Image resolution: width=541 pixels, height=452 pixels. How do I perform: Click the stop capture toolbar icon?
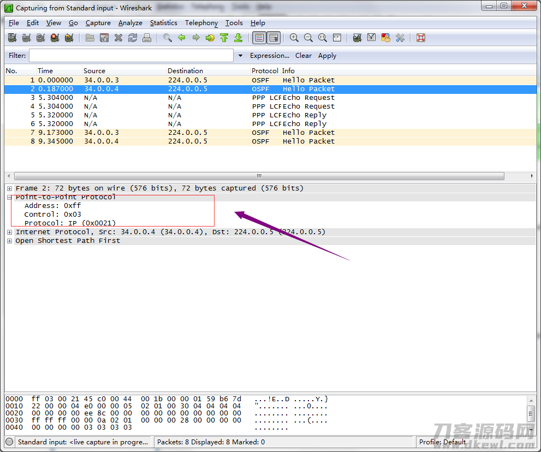[55, 38]
